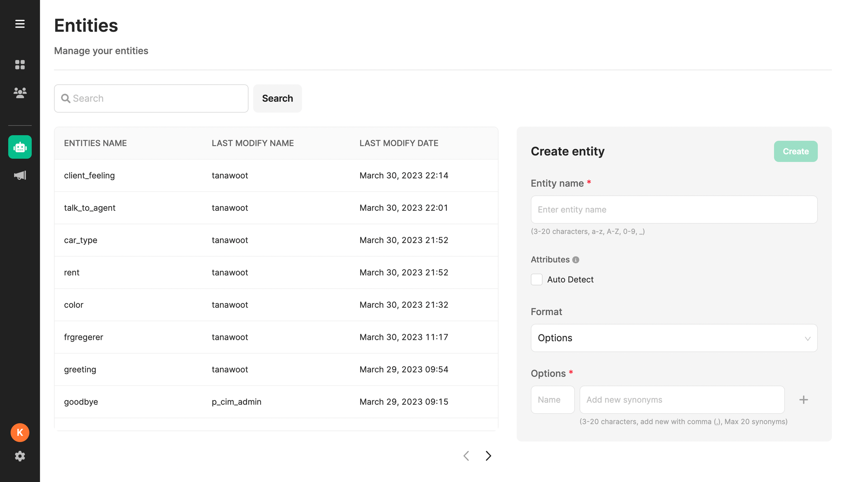Select the chatbot robot icon
This screenshot has height=482, width=846.
pyautogui.click(x=20, y=147)
